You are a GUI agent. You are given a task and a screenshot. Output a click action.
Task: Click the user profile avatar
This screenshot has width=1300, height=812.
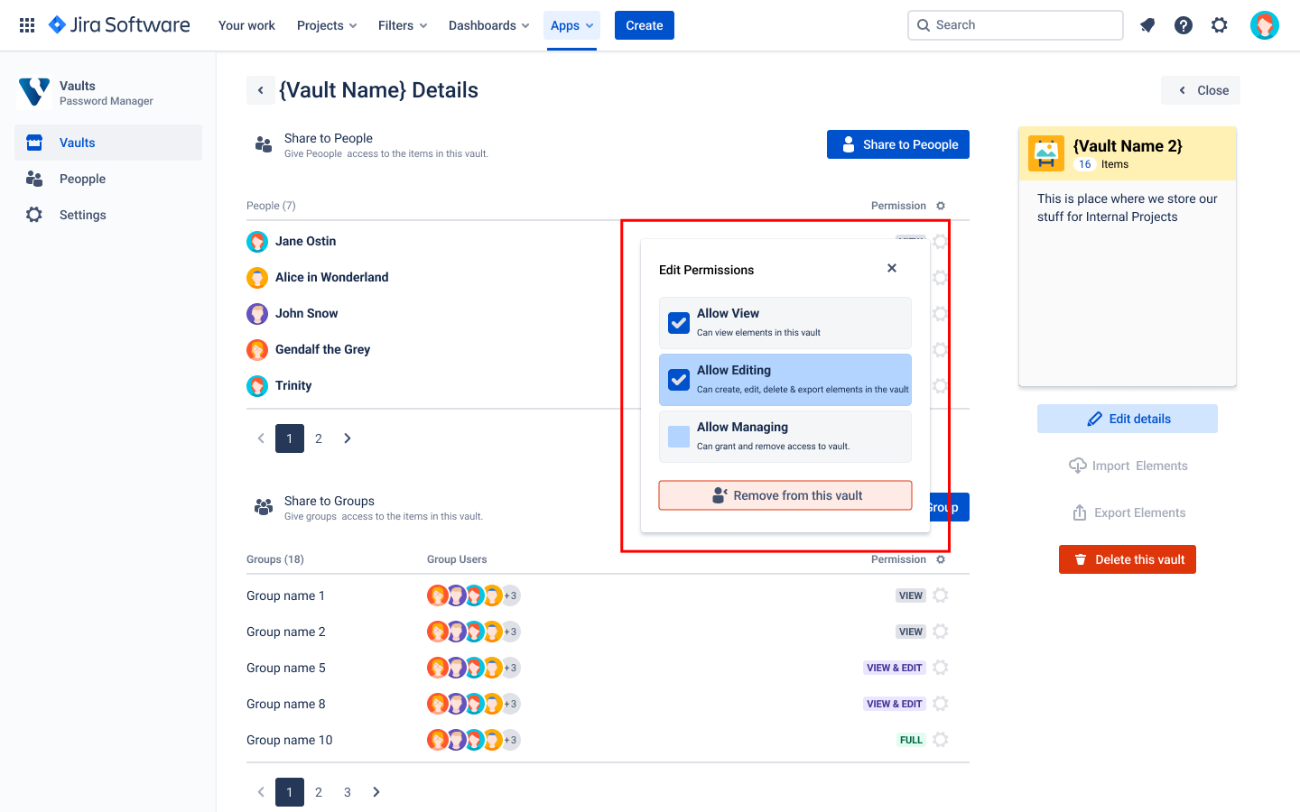pos(1264,25)
